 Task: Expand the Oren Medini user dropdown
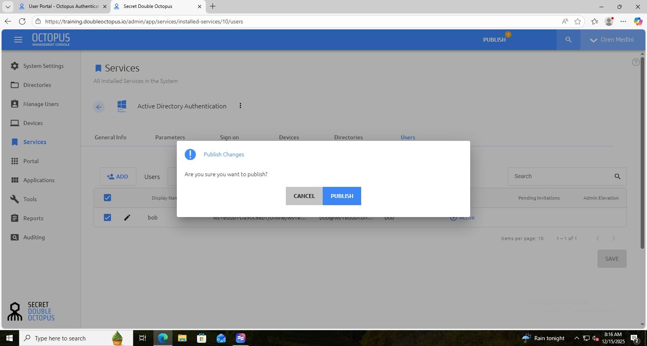(612, 40)
